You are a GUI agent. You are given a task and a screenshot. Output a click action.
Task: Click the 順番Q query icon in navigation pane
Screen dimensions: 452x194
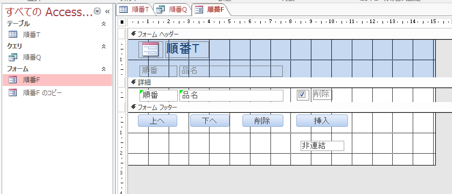coord(13,58)
